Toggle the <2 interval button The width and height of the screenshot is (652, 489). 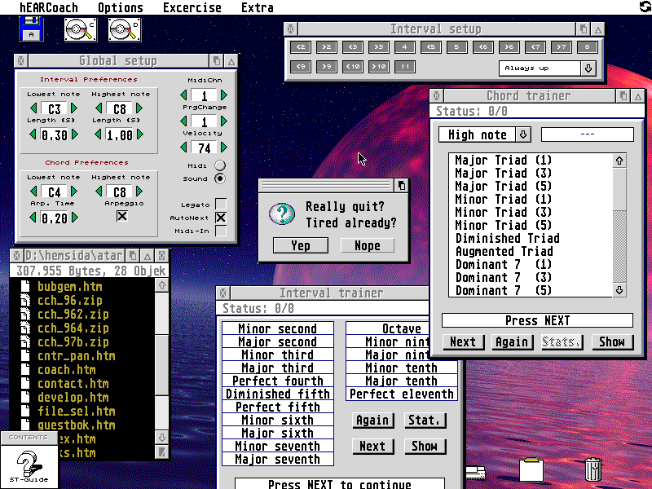pos(301,47)
